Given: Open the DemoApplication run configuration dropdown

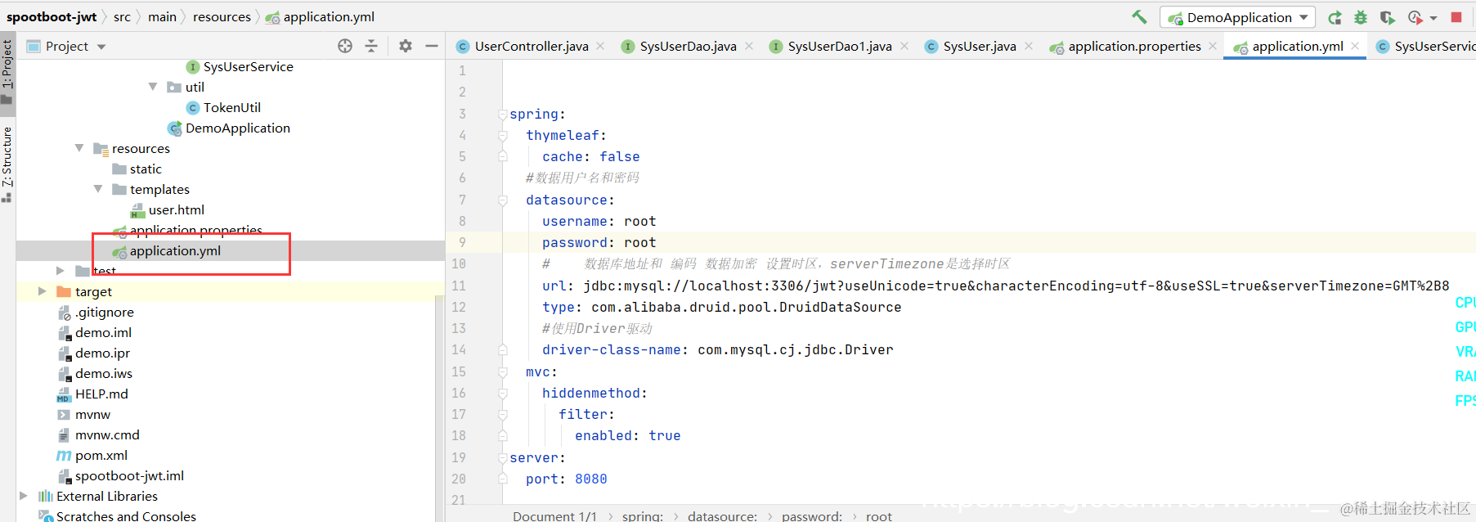Looking at the screenshot, I should pyautogui.click(x=1237, y=17).
